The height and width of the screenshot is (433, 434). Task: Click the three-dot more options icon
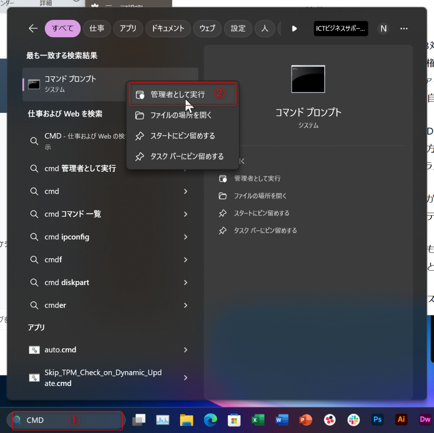(x=404, y=28)
